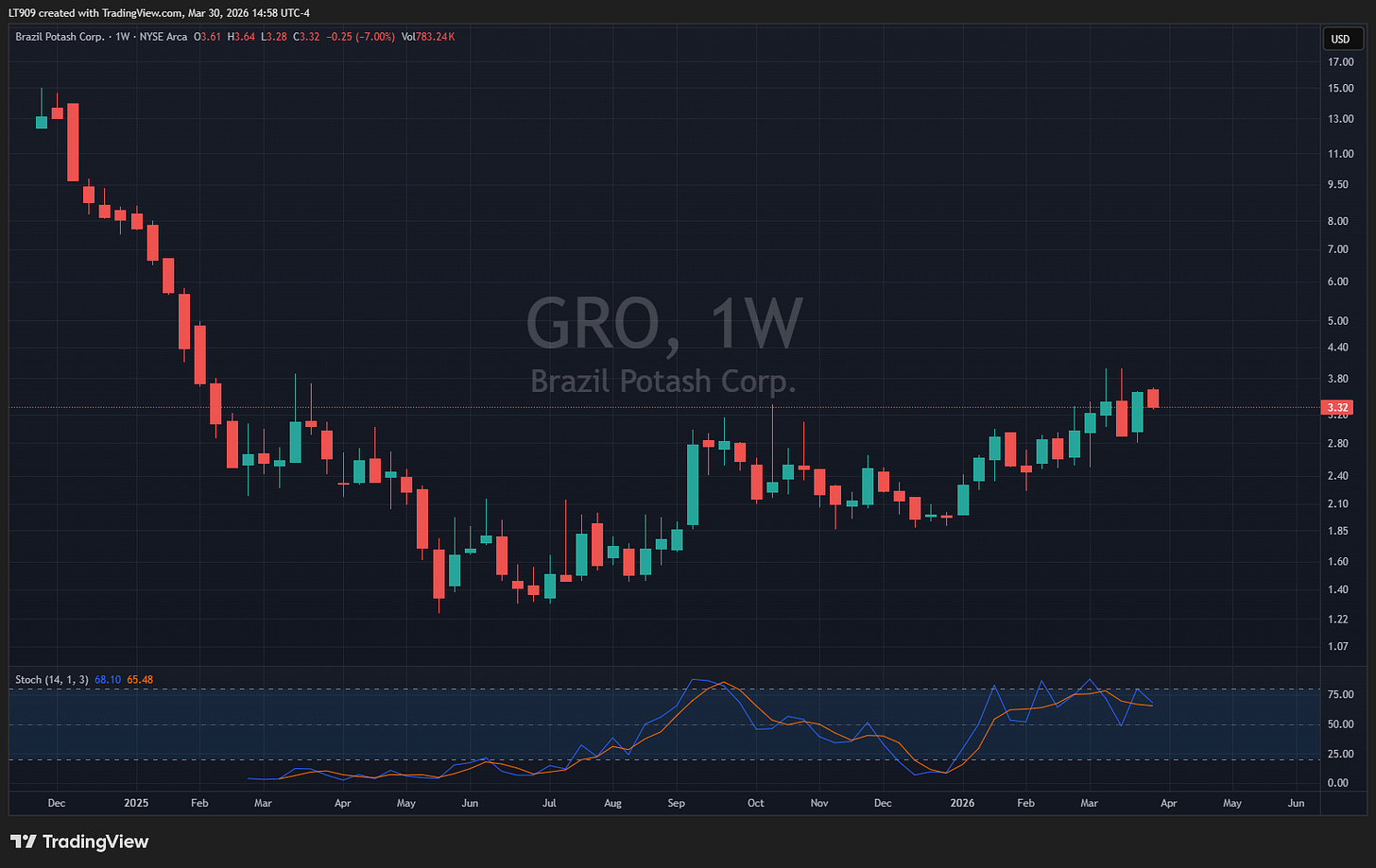The height and width of the screenshot is (868, 1376).
Task: Click the 50.00 Stoch scale label
Action: [x=1340, y=724]
